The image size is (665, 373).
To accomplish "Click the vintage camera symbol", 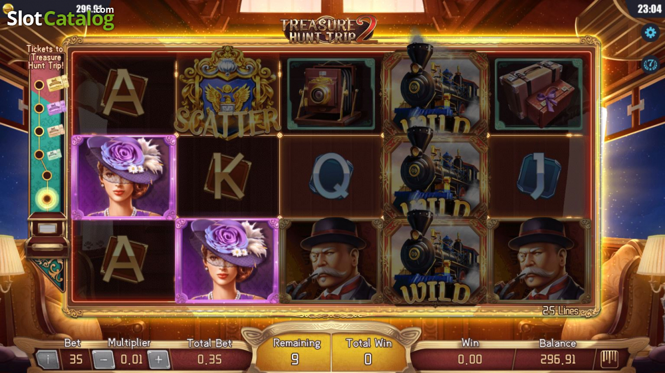I will tap(331, 94).
